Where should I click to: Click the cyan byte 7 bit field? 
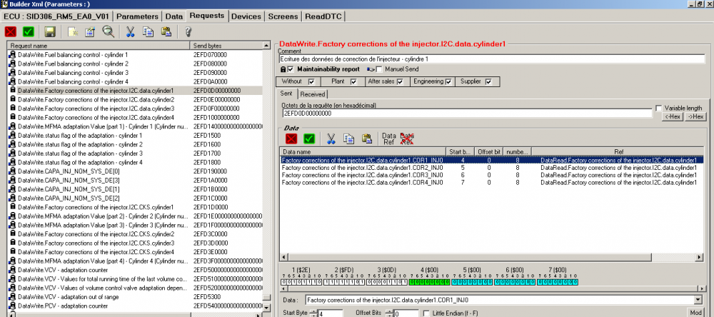(558, 283)
